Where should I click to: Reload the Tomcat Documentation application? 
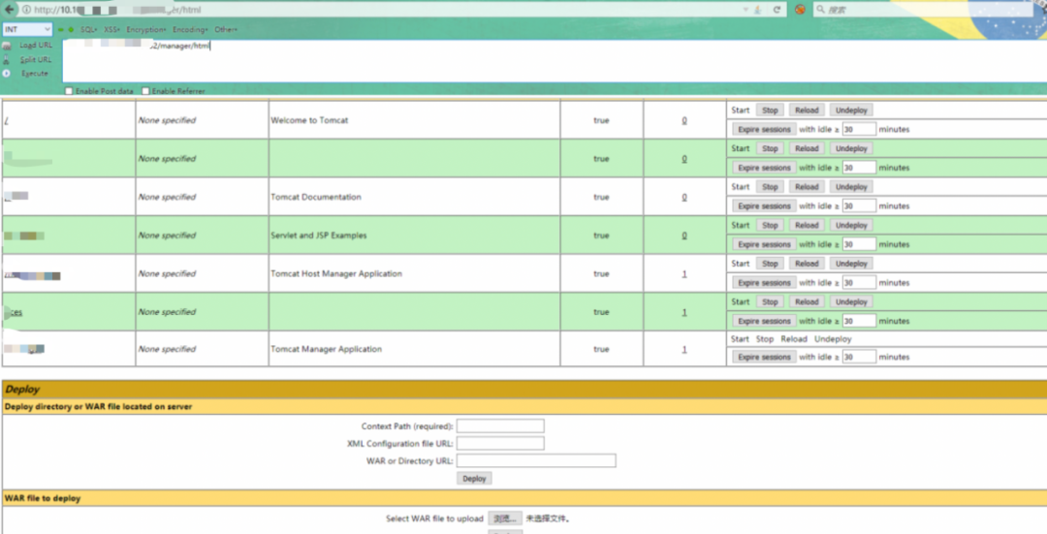807,187
